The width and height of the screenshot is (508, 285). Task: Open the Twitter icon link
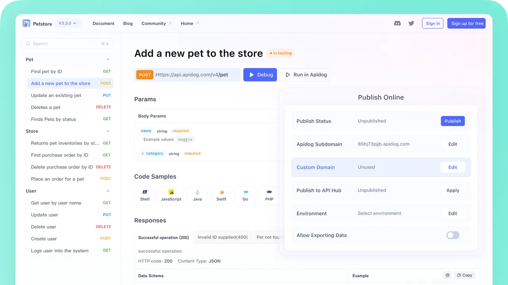pyautogui.click(x=411, y=23)
